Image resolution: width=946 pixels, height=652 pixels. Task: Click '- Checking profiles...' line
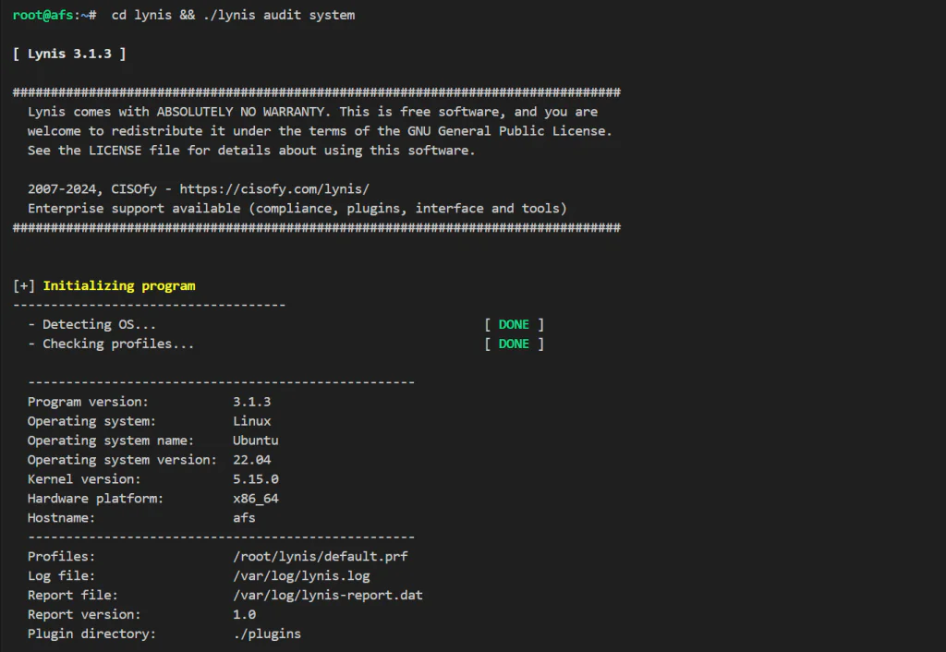[x=111, y=344]
